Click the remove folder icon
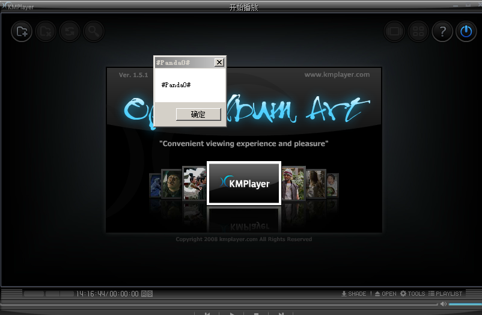The image size is (482, 315). click(46, 31)
